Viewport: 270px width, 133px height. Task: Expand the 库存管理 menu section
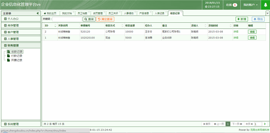click(21, 26)
